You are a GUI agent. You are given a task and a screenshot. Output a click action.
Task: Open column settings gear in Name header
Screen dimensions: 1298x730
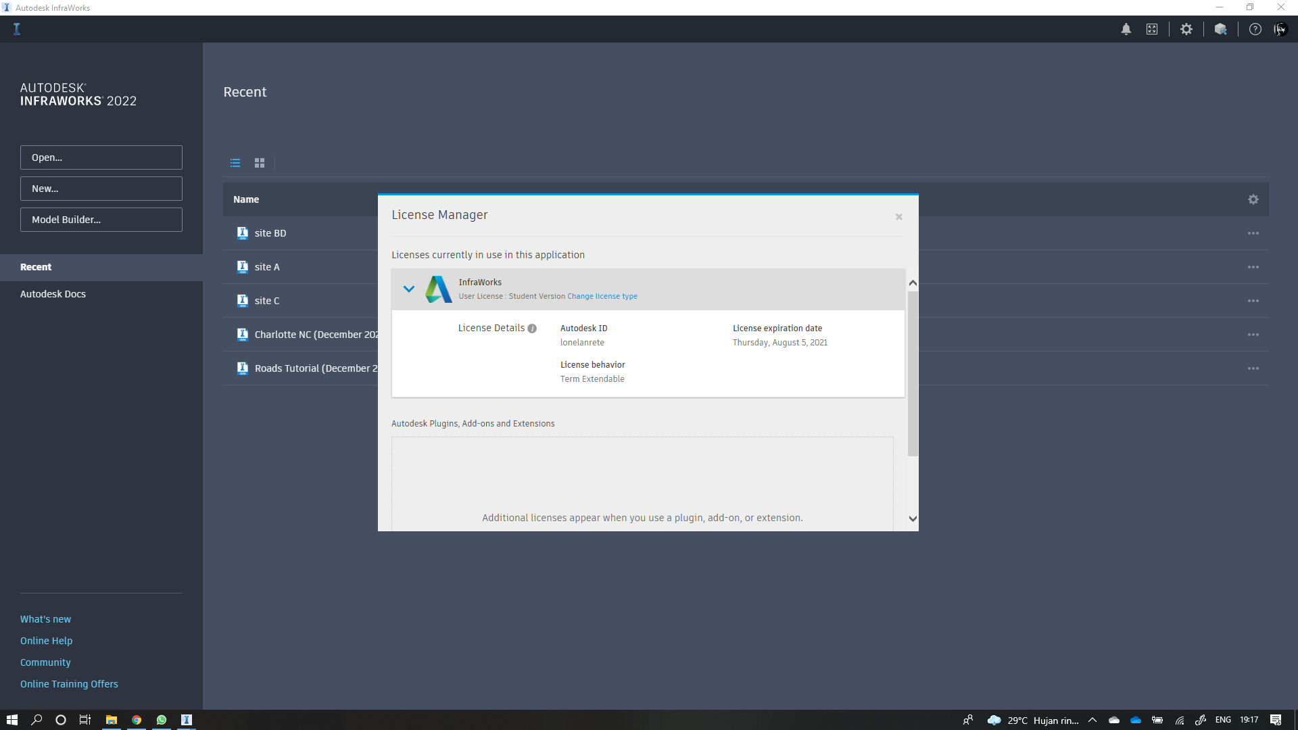point(1253,199)
